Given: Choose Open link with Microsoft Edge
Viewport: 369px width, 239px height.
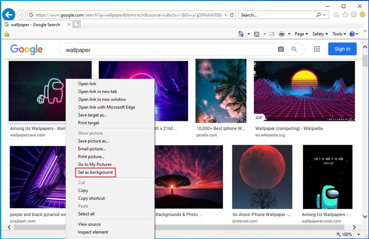Looking at the screenshot, I should point(107,107).
